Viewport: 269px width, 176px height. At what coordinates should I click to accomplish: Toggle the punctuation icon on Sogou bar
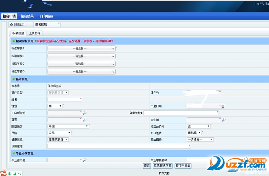pos(20,174)
